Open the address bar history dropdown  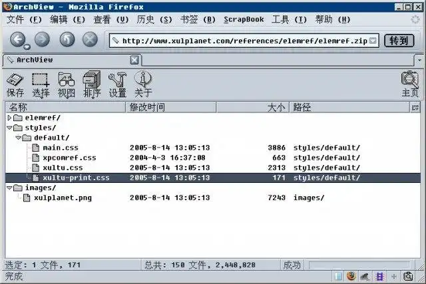tap(373, 41)
